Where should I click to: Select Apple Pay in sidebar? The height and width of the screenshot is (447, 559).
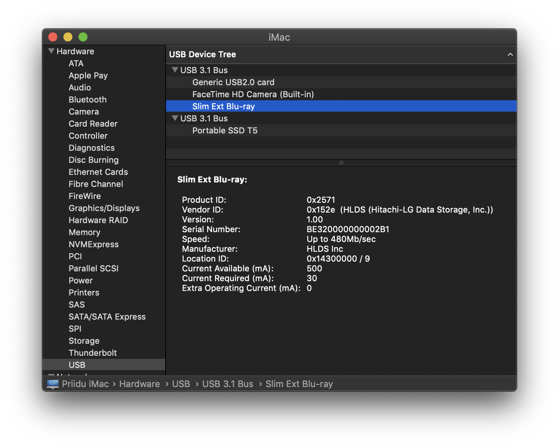(x=88, y=75)
